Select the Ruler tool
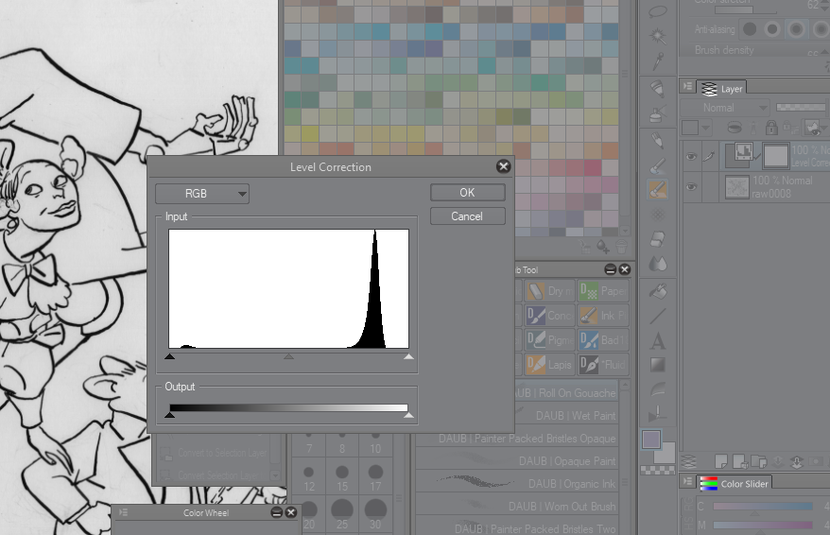The height and width of the screenshot is (535, 830). (658, 413)
